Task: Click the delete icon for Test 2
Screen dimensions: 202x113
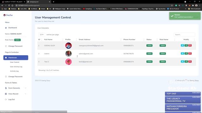Action: click(190, 62)
